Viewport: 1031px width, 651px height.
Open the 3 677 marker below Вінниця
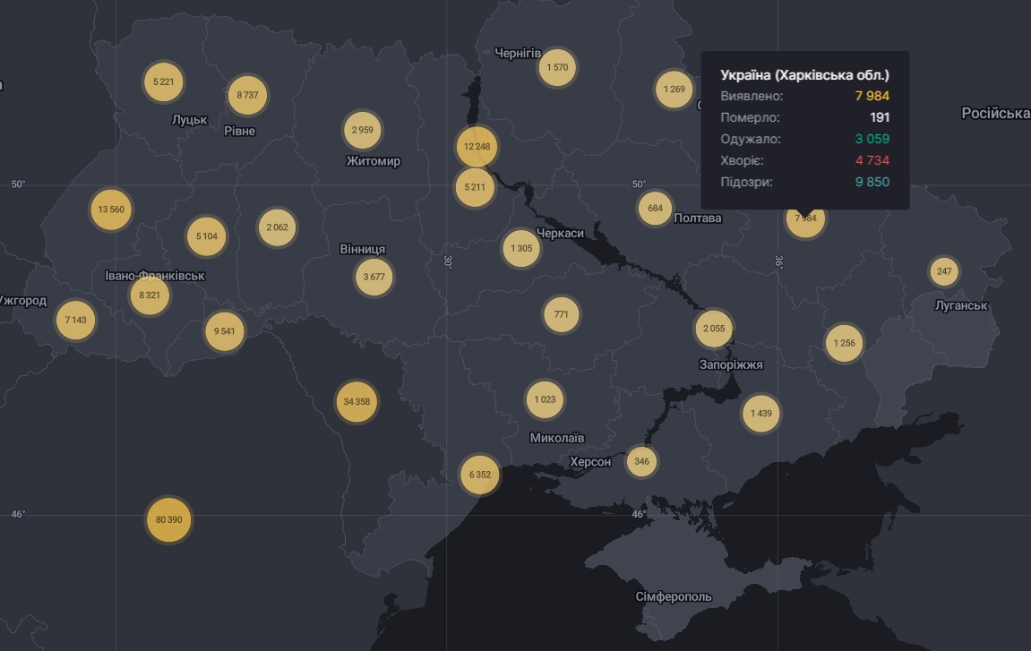coord(374,277)
